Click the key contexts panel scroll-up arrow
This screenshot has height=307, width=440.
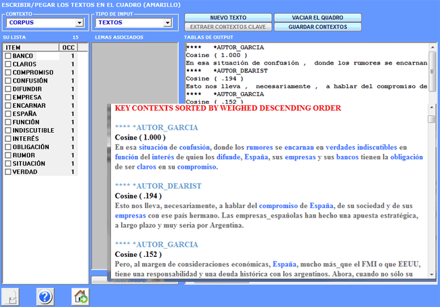432,108
